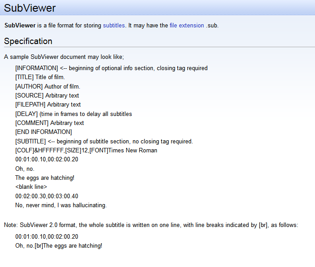Click the [TITLE] Title of film line
315x267 pixels.
pyautogui.click(x=40, y=77)
